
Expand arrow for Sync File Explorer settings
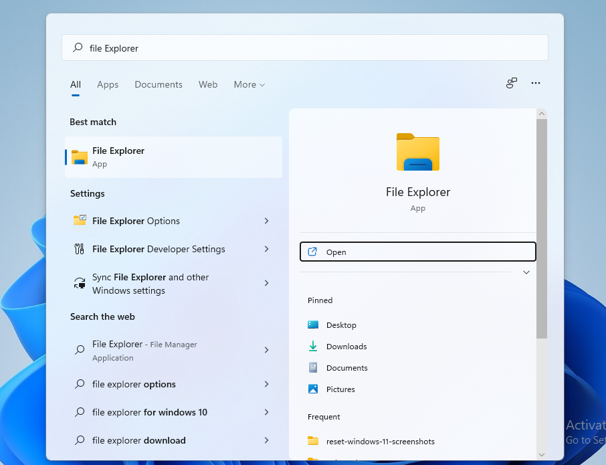point(266,283)
